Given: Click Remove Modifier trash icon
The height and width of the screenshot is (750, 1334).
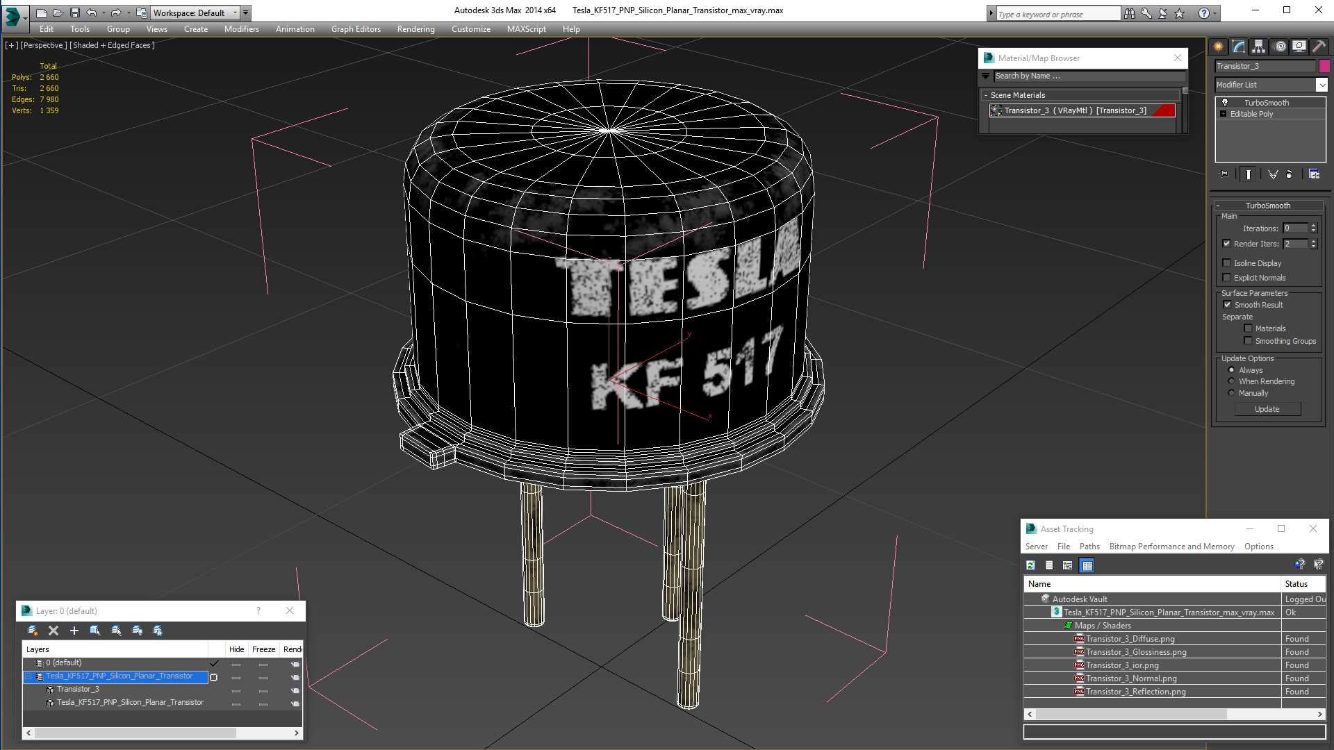Looking at the screenshot, I should point(1290,174).
